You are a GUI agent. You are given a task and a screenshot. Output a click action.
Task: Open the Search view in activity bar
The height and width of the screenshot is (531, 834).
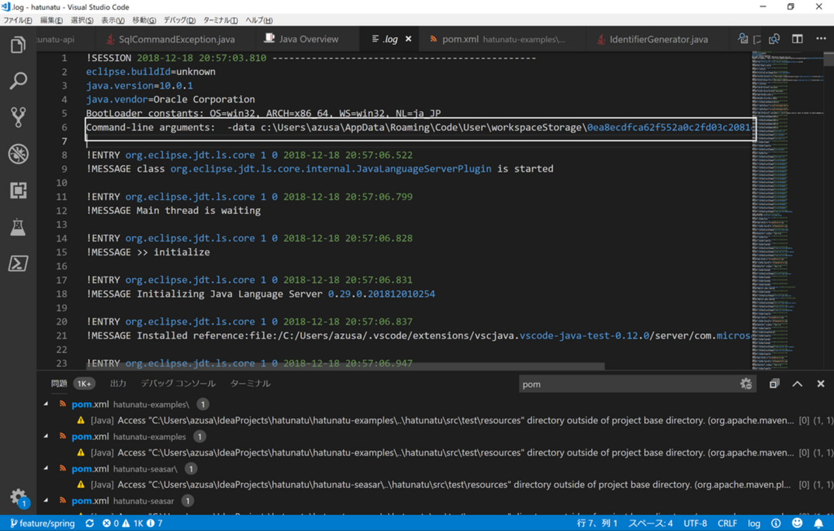pyautogui.click(x=18, y=81)
